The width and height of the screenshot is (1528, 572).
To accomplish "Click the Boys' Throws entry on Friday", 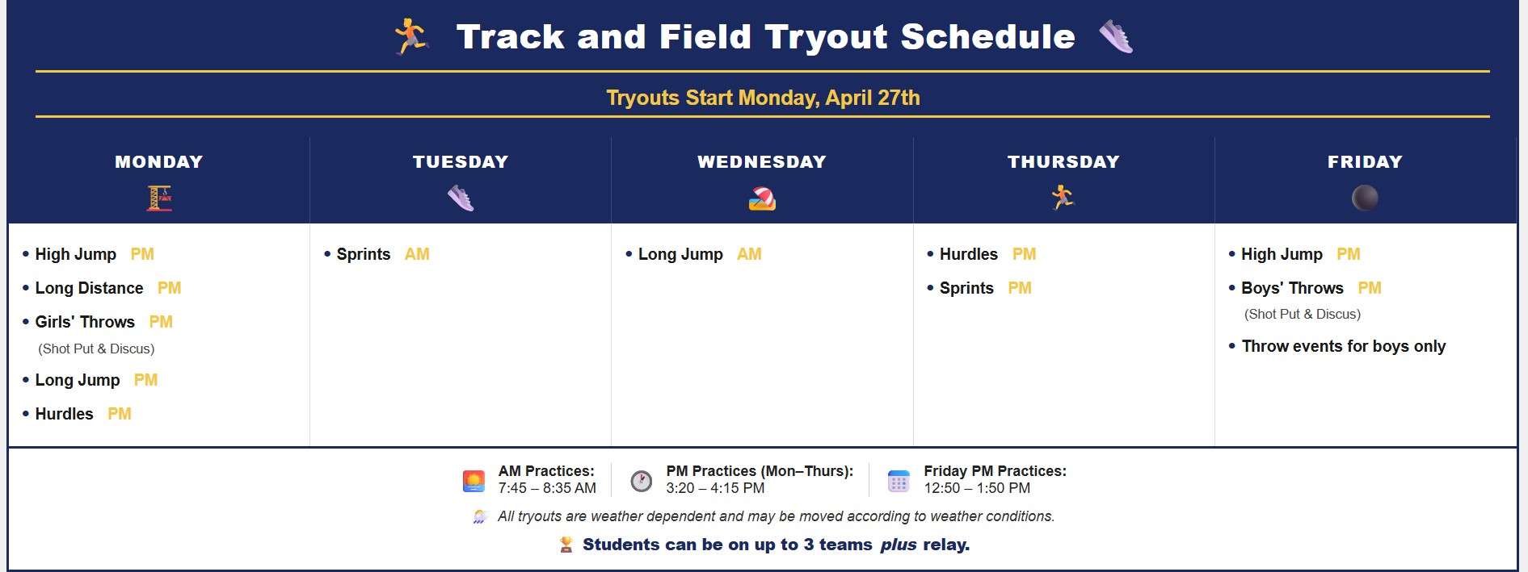I will click(1292, 288).
